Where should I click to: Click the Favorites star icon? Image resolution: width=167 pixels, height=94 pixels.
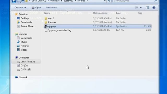16,14
